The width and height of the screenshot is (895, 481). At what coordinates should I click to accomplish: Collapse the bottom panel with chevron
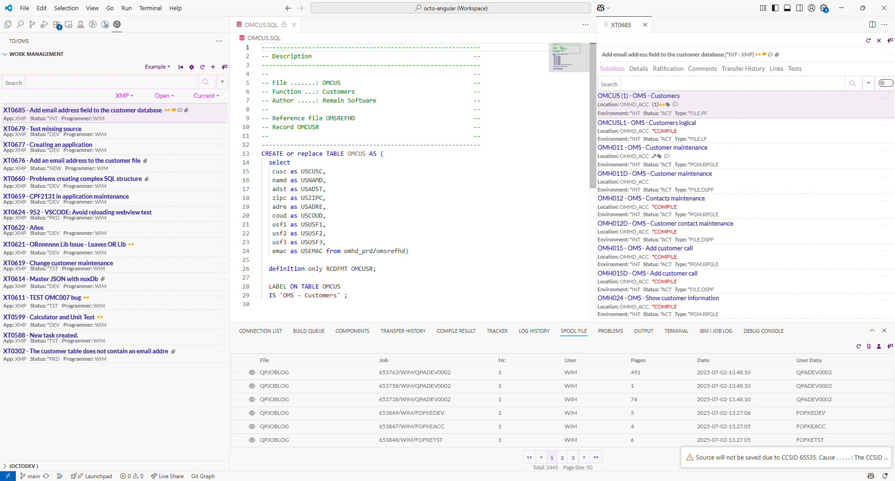coord(872,330)
